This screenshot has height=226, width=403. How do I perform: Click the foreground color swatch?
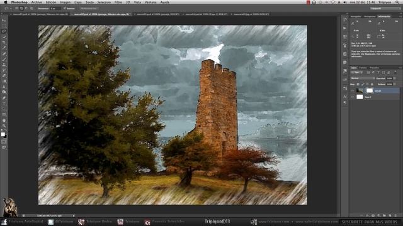(x=3, y=134)
